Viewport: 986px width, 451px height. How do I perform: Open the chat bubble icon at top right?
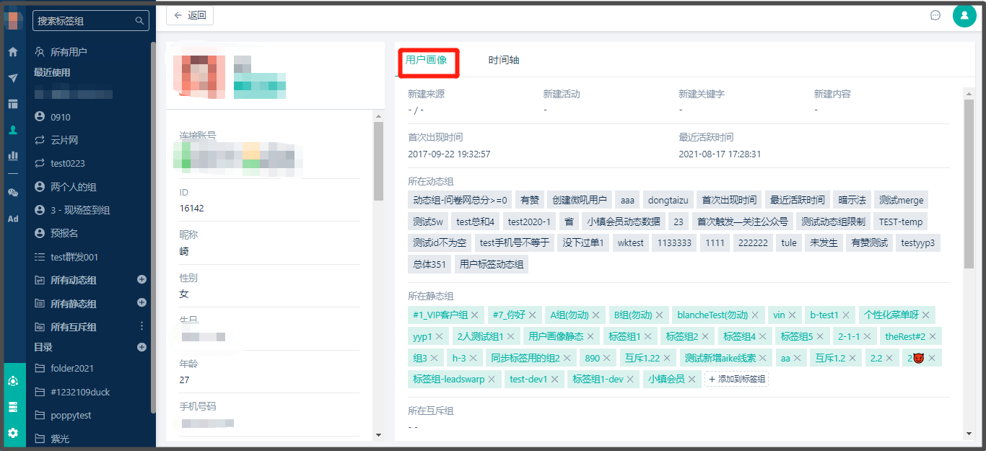[x=935, y=15]
